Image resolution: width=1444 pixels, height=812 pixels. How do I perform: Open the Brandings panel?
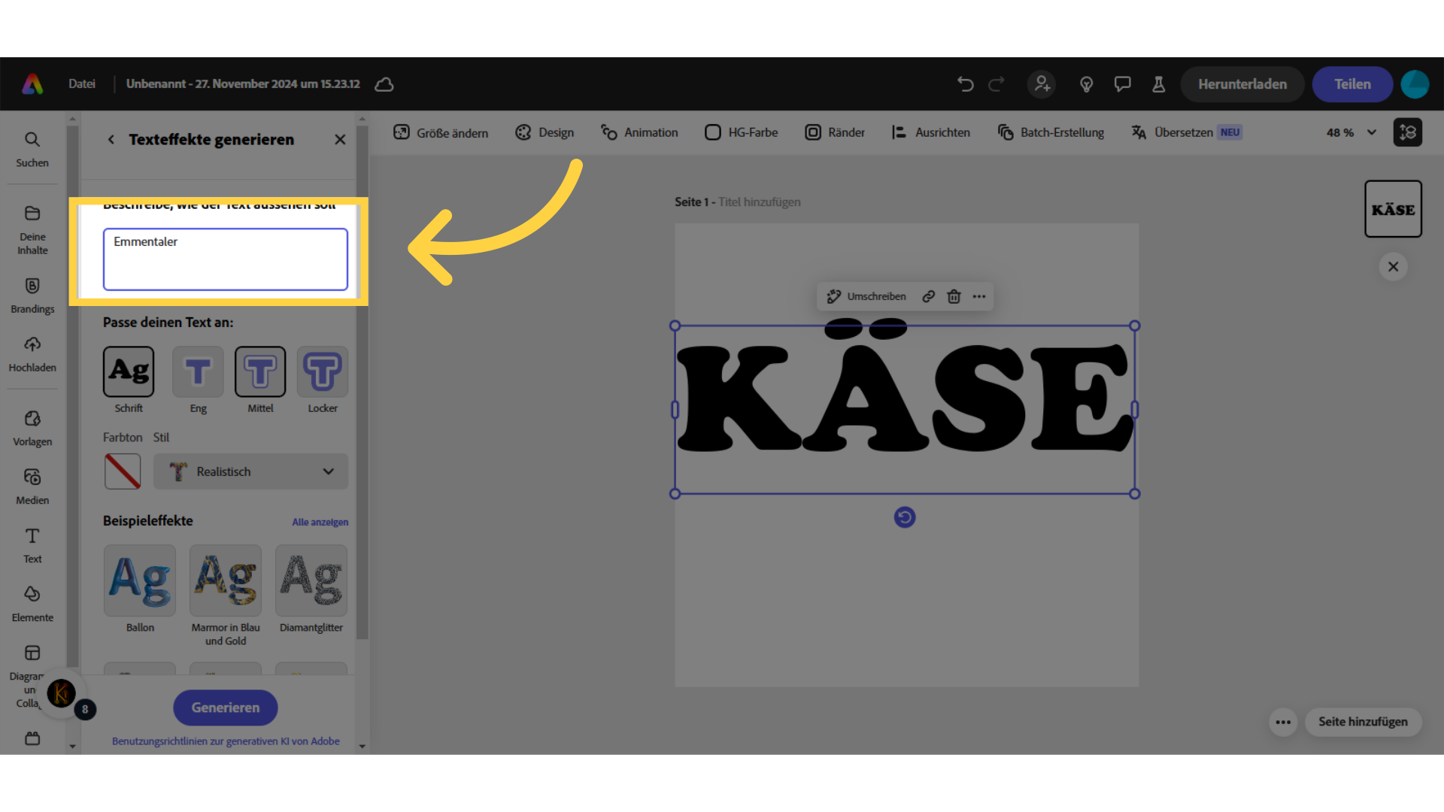[x=32, y=295]
